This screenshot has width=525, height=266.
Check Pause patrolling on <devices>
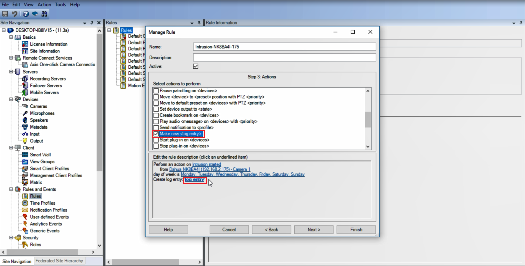click(156, 91)
